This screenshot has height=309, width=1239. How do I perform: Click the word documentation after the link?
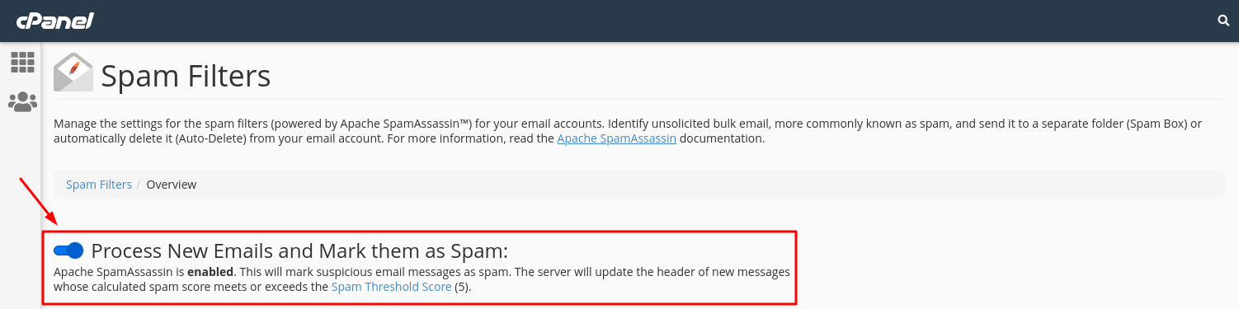(x=722, y=138)
